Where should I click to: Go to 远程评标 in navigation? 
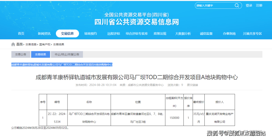click(x=114, y=34)
